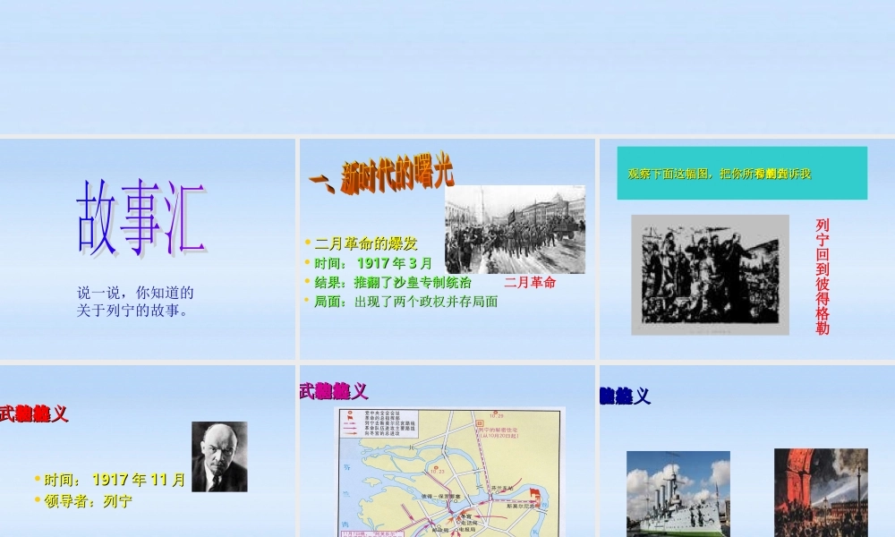This screenshot has width=895, height=537.
Task: Click the red uprising heading on Lenin slide
Action: pyautogui.click(x=34, y=413)
